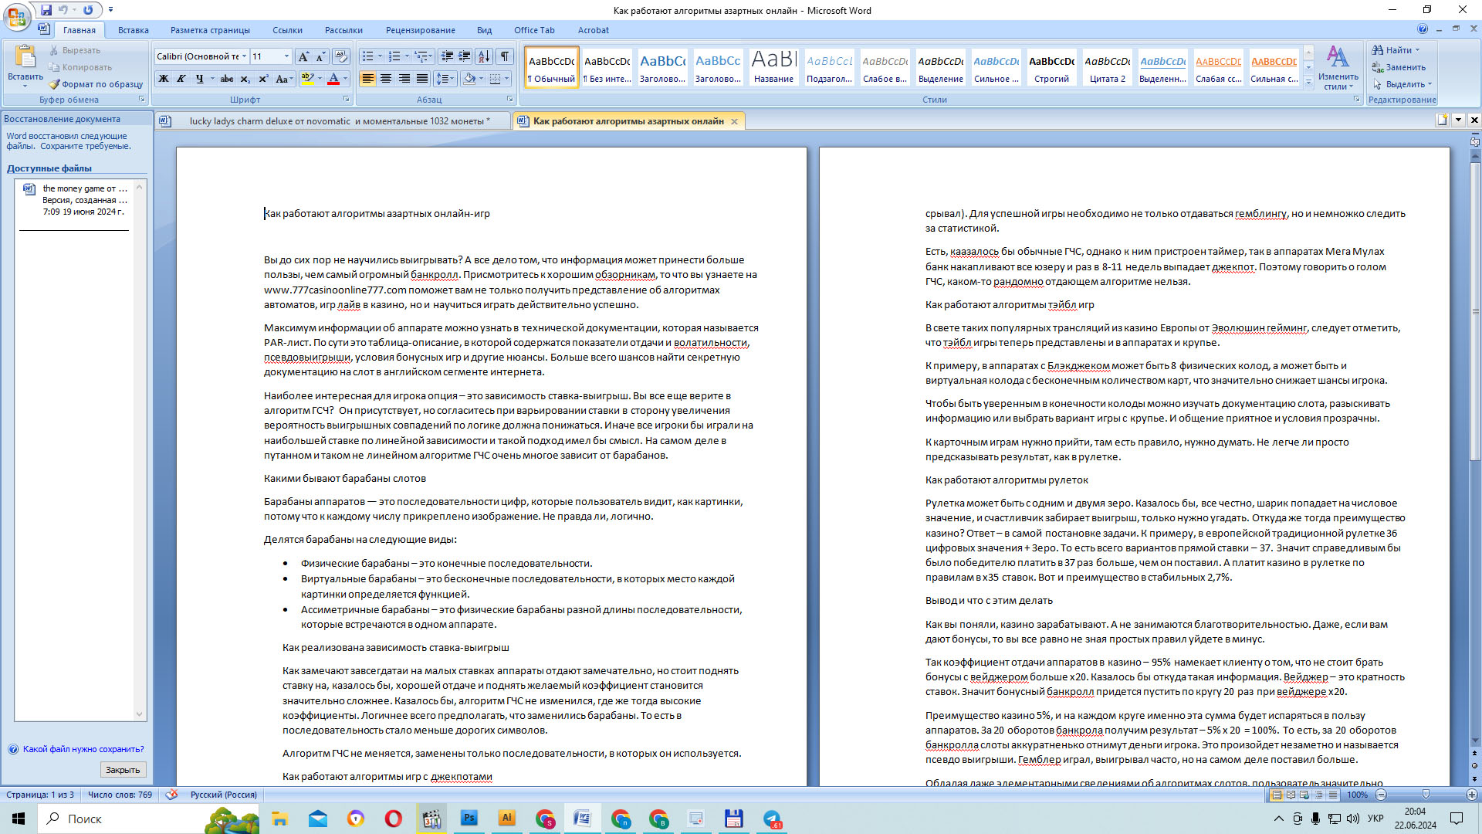Toggle justify alignment
The image size is (1482, 834).
pyautogui.click(x=422, y=79)
